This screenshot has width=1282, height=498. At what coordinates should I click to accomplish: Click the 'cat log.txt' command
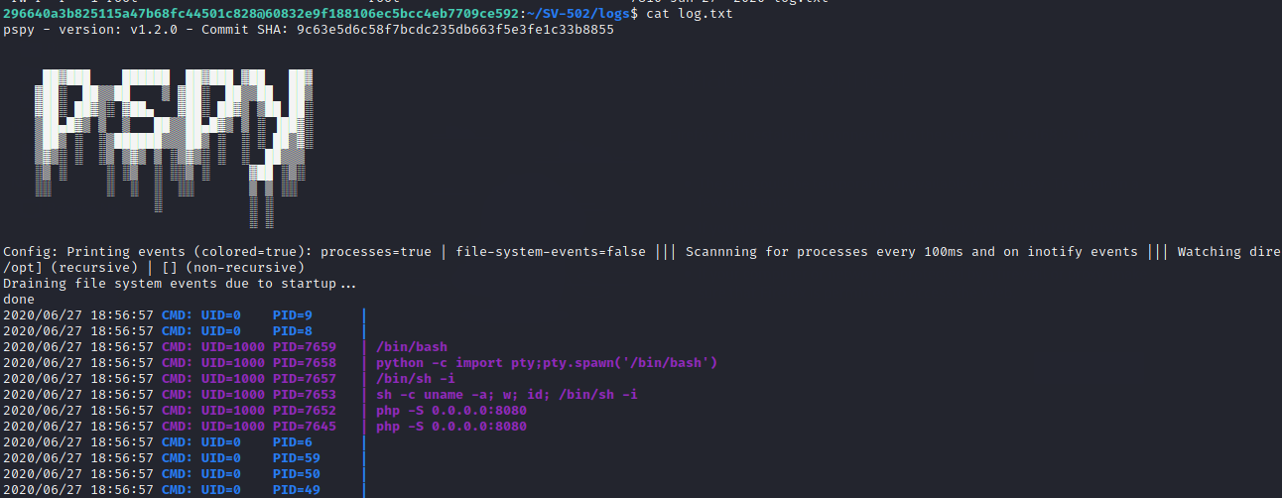pyautogui.click(x=690, y=14)
